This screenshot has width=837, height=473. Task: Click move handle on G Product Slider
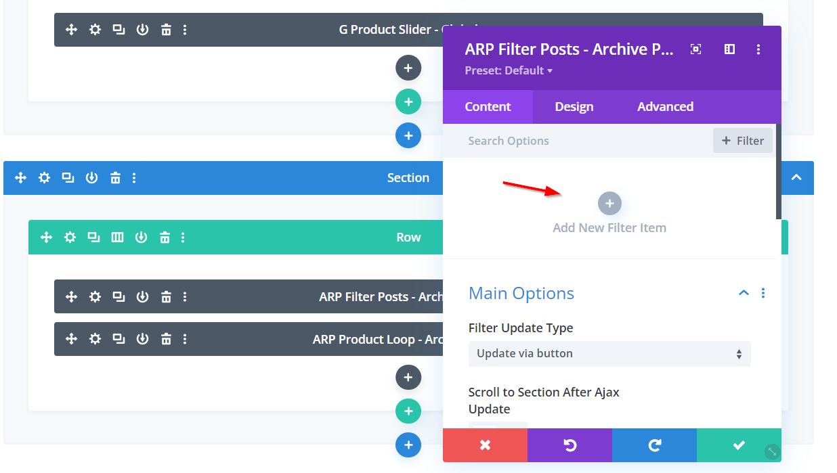[x=71, y=30]
